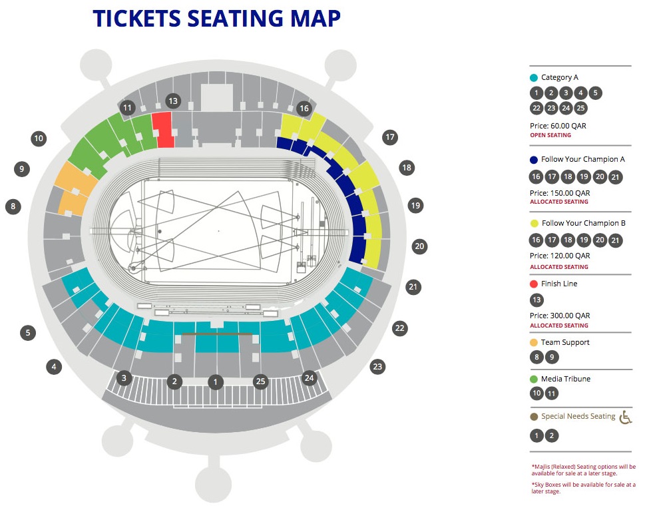Select the navy Follow Your Champion A dot
This screenshot has height=506, width=645.
click(x=534, y=160)
